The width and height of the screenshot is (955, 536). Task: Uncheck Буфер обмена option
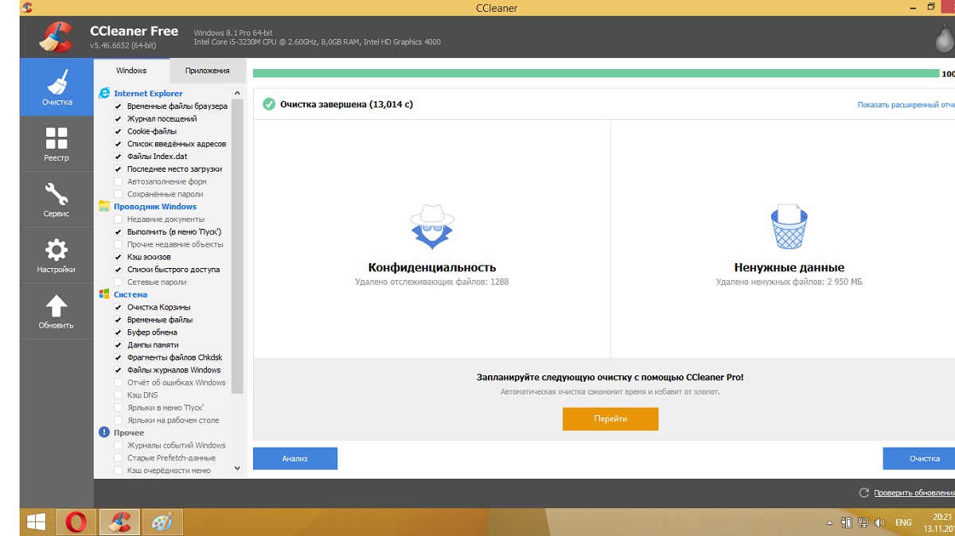pos(119,332)
